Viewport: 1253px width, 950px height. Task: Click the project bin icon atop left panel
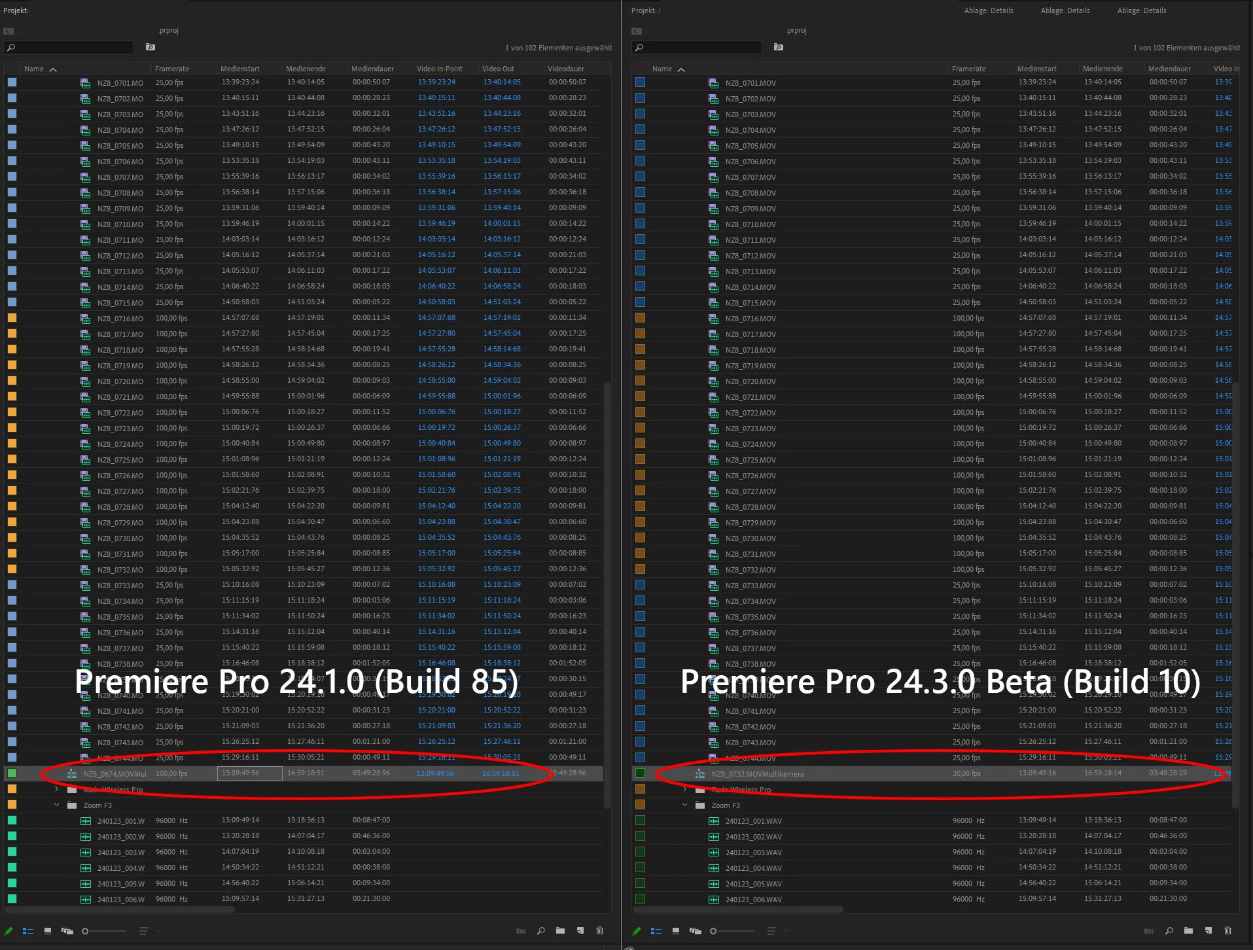point(9,31)
